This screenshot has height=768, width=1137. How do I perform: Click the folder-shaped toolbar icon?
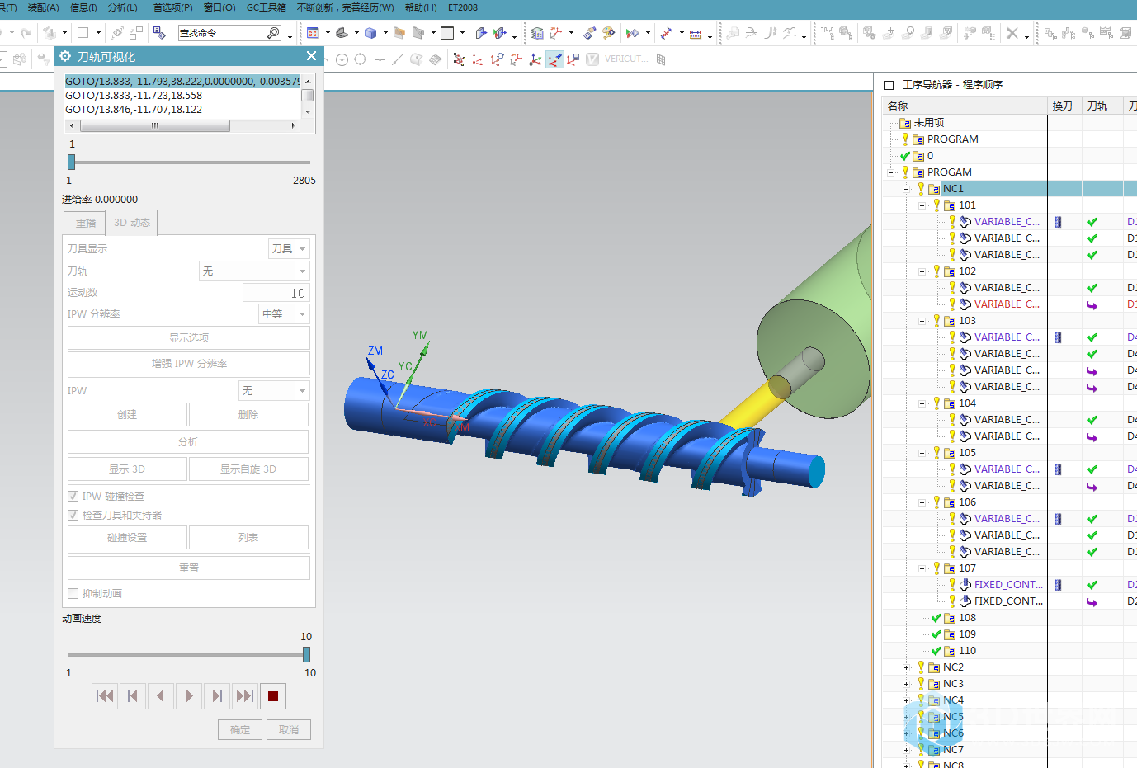click(x=399, y=33)
